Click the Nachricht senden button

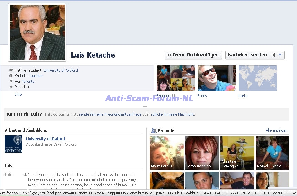click(247, 55)
